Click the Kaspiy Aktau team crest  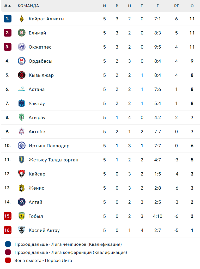(22, 230)
